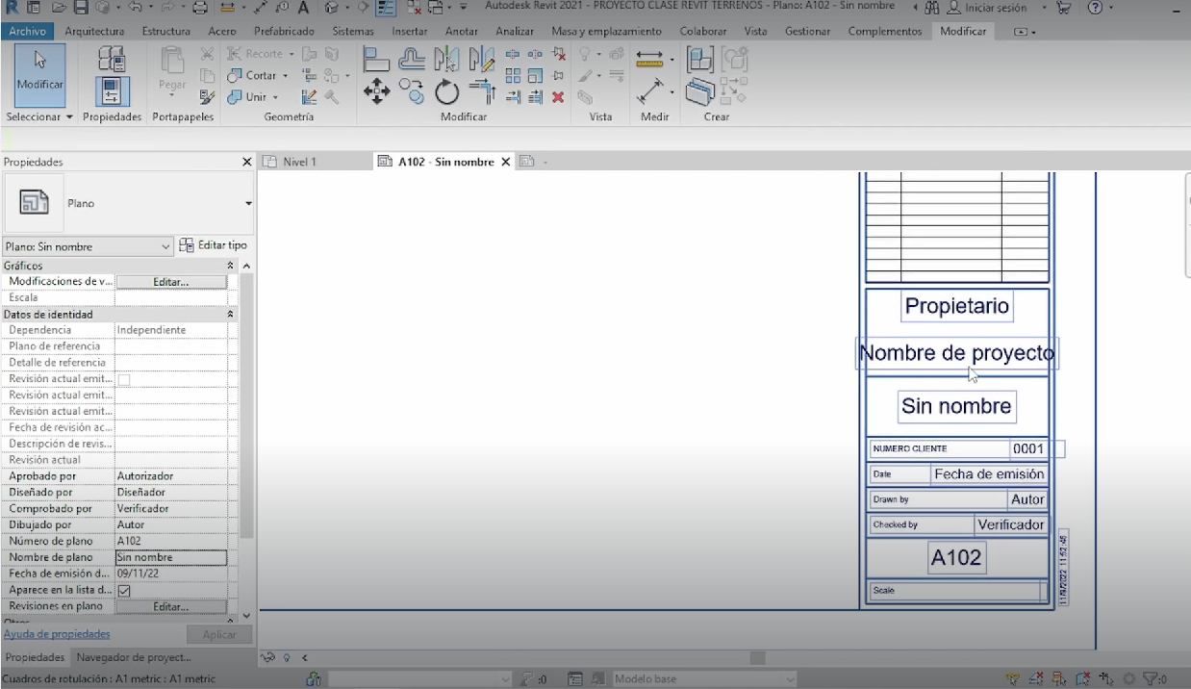Click the Undo arrow in quick access toolbar

[134, 8]
